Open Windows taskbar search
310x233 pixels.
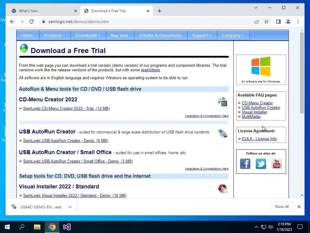22,227
